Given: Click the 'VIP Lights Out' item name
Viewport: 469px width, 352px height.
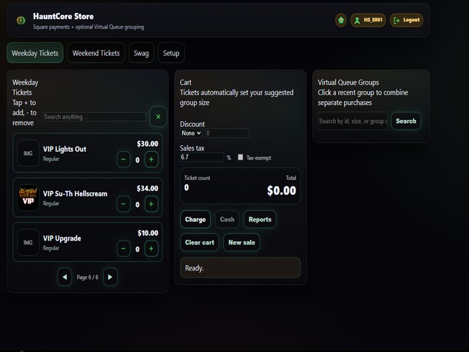Looking at the screenshot, I should tap(64, 149).
